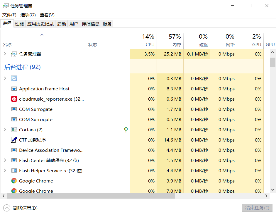Click the horizontal scrollbar right arrow
The width and height of the screenshot is (276, 217).
point(266,196)
